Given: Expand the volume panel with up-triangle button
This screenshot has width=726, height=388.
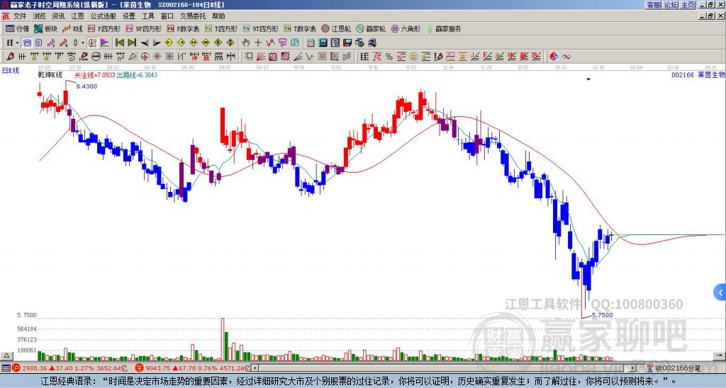Looking at the screenshot, I should pyautogui.click(x=6, y=355).
